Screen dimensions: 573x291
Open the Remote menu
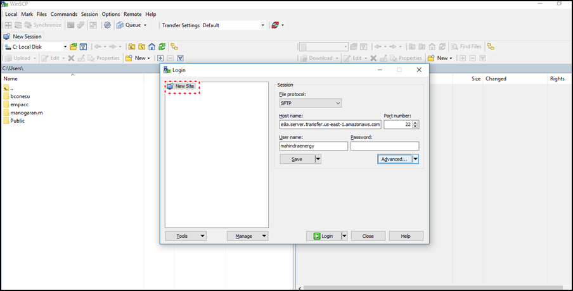click(132, 14)
